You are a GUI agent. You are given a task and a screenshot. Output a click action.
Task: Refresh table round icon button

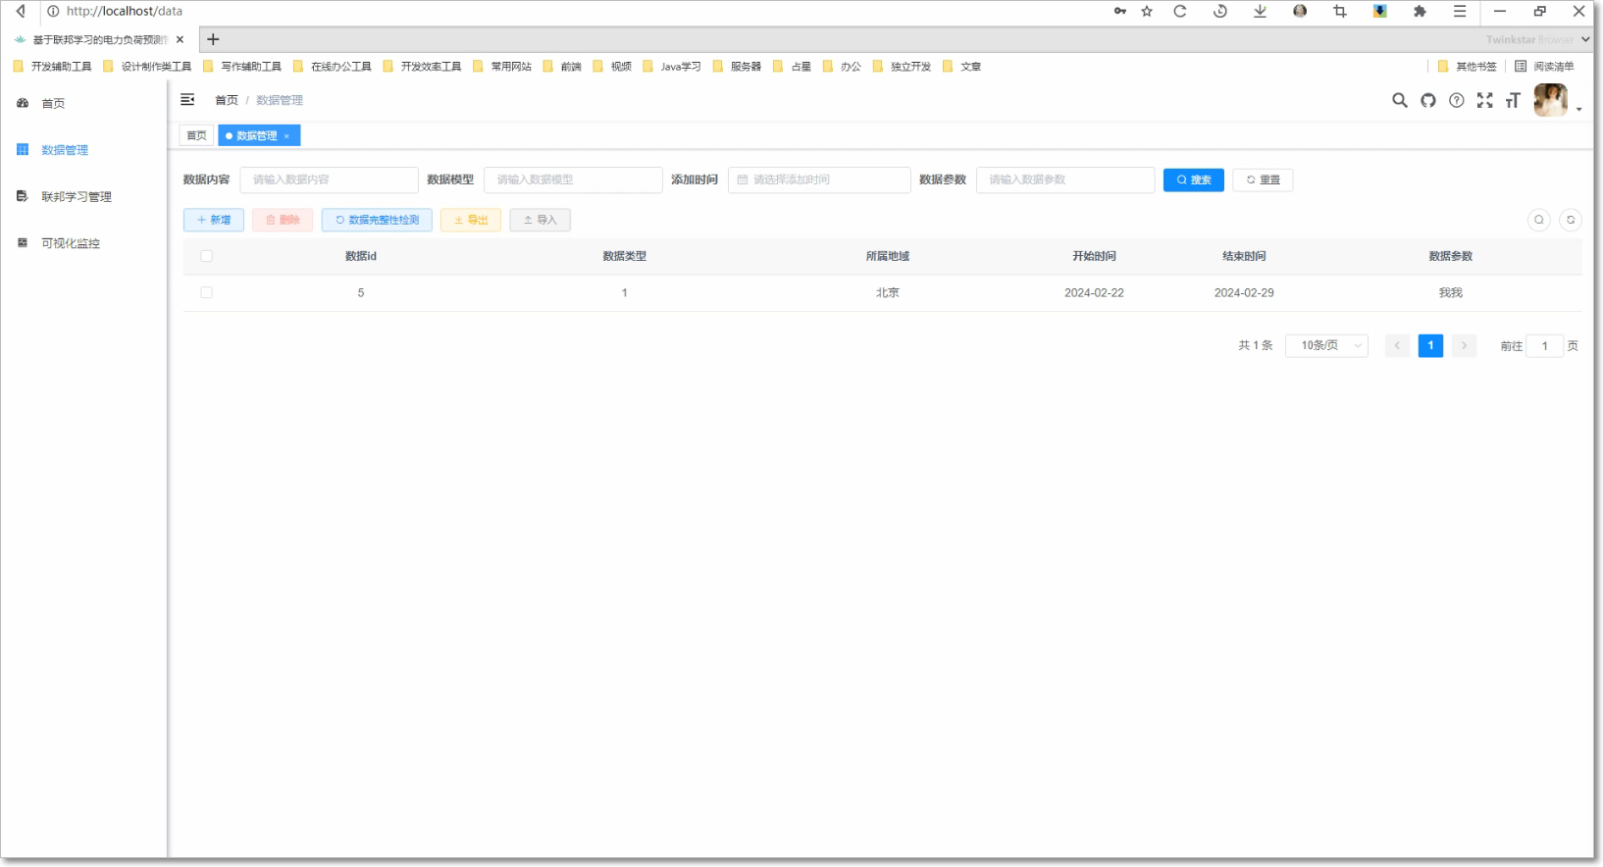coord(1571,220)
